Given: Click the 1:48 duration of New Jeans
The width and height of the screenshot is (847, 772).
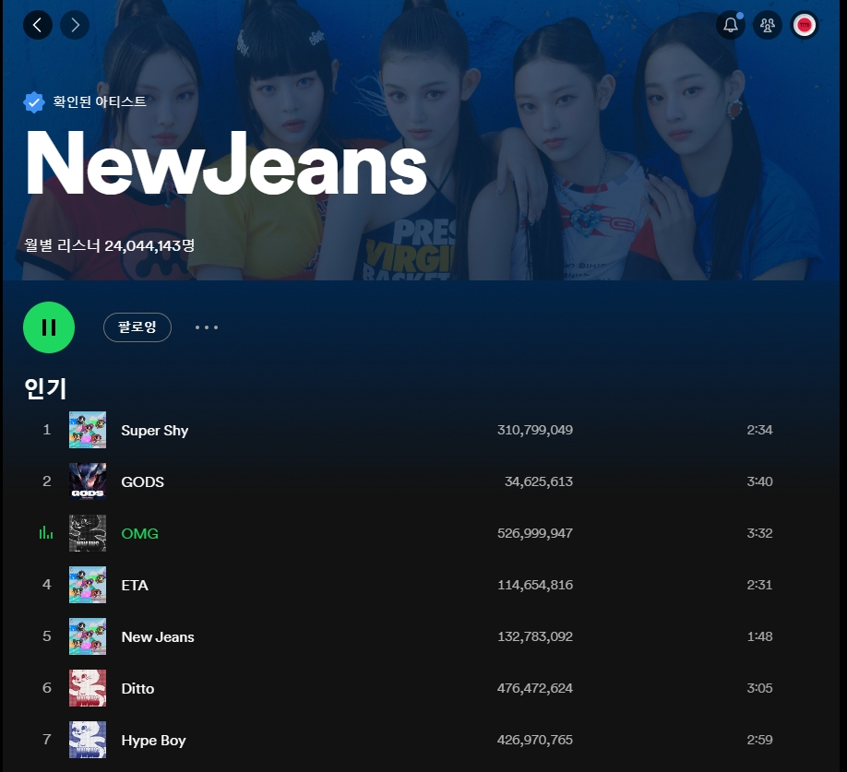Looking at the screenshot, I should pyautogui.click(x=759, y=636).
